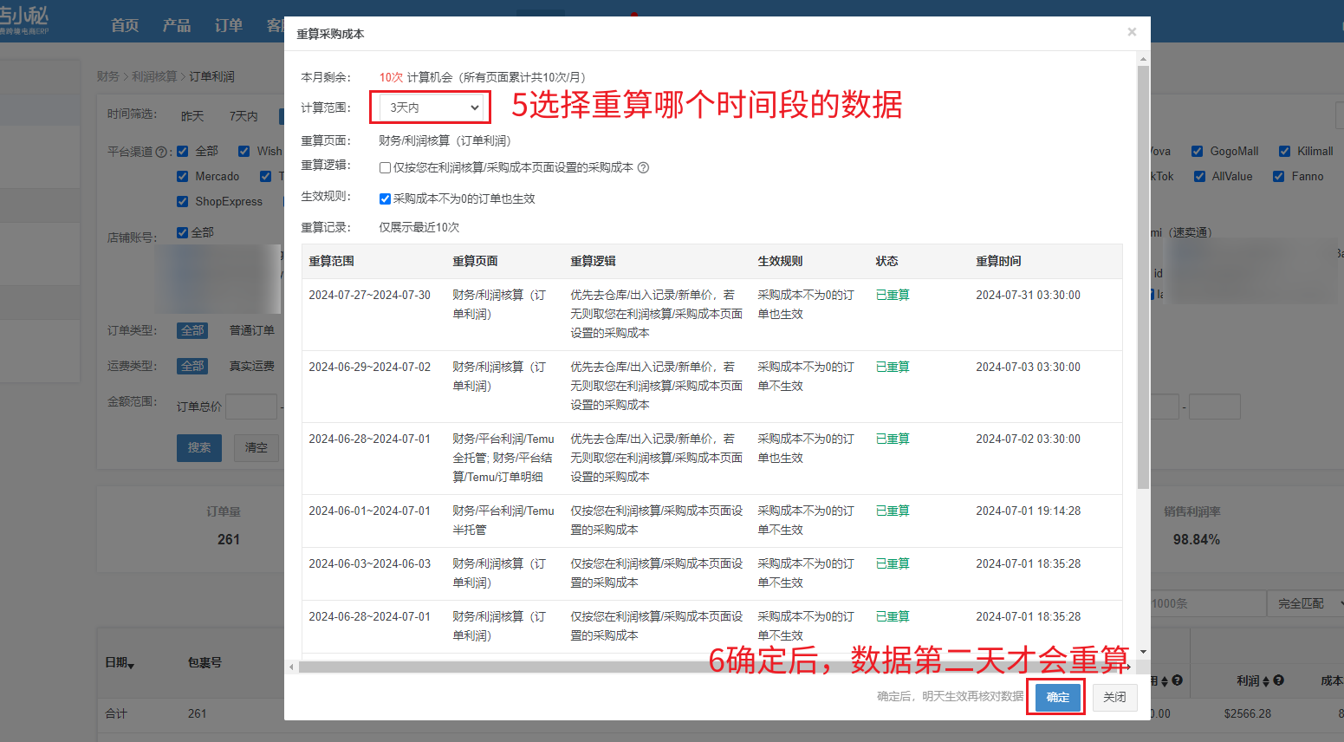This screenshot has width=1344, height=742.
Task: Select 昨天 time filter
Action: tap(192, 115)
